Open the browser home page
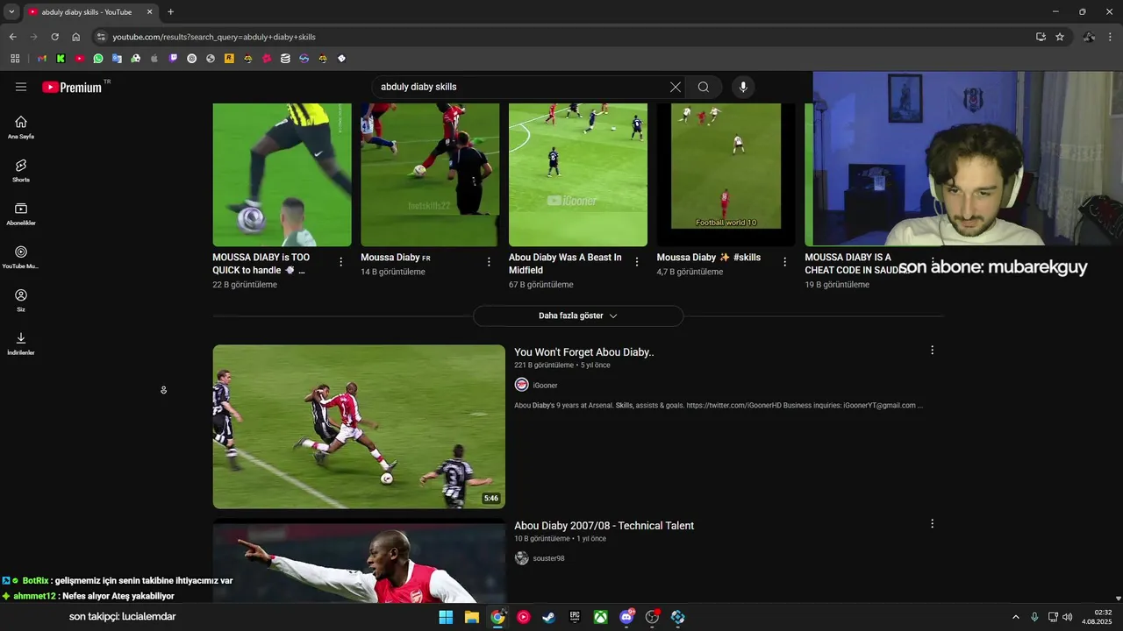 click(75, 37)
